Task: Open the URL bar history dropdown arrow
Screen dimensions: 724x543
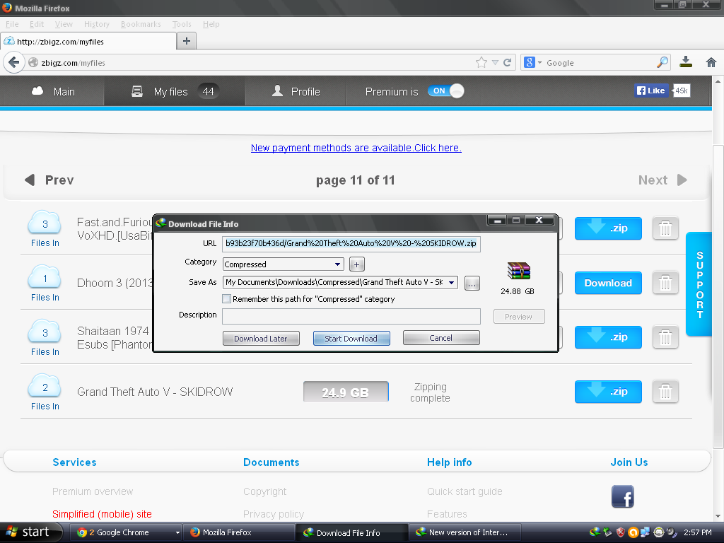Action: [x=495, y=62]
